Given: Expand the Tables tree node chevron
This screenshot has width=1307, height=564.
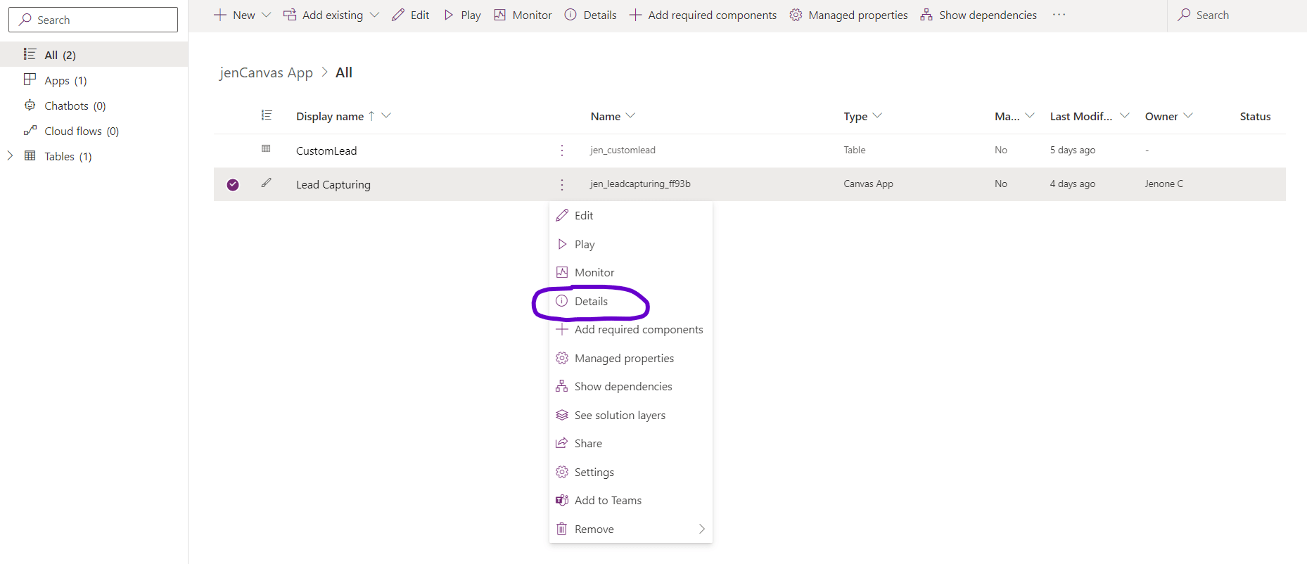Looking at the screenshot, I should (10, 155).
